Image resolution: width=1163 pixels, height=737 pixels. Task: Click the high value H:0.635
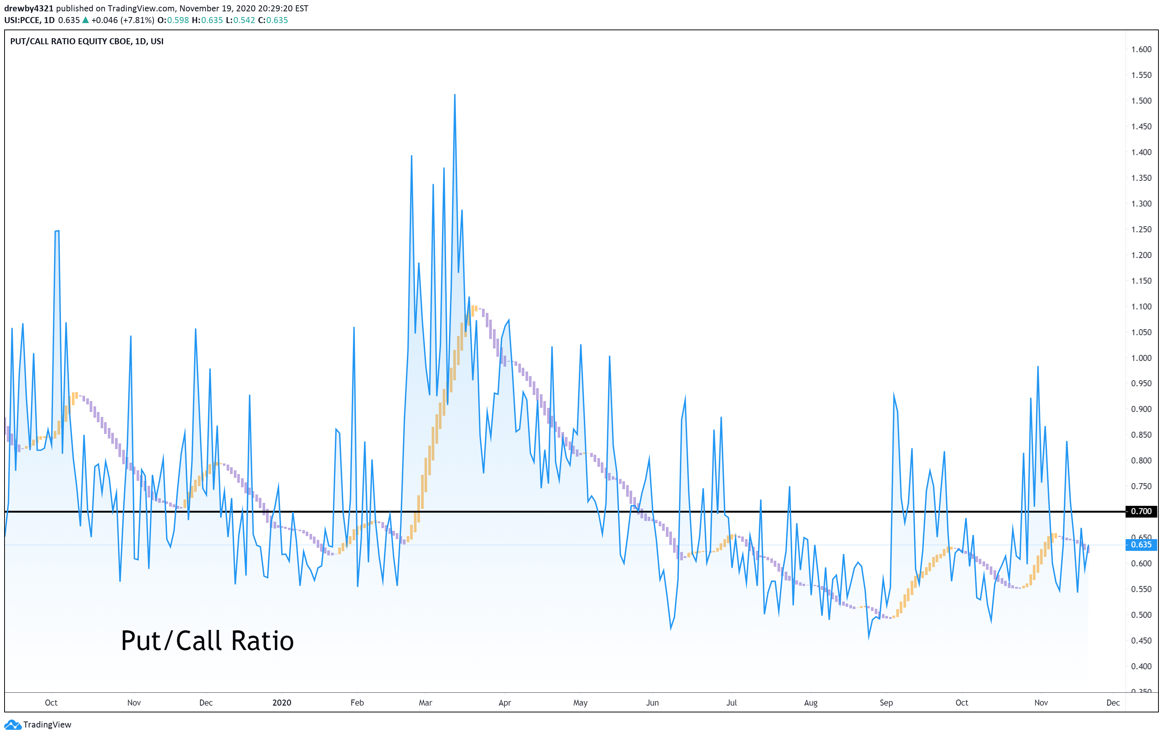tap(207, 20)
